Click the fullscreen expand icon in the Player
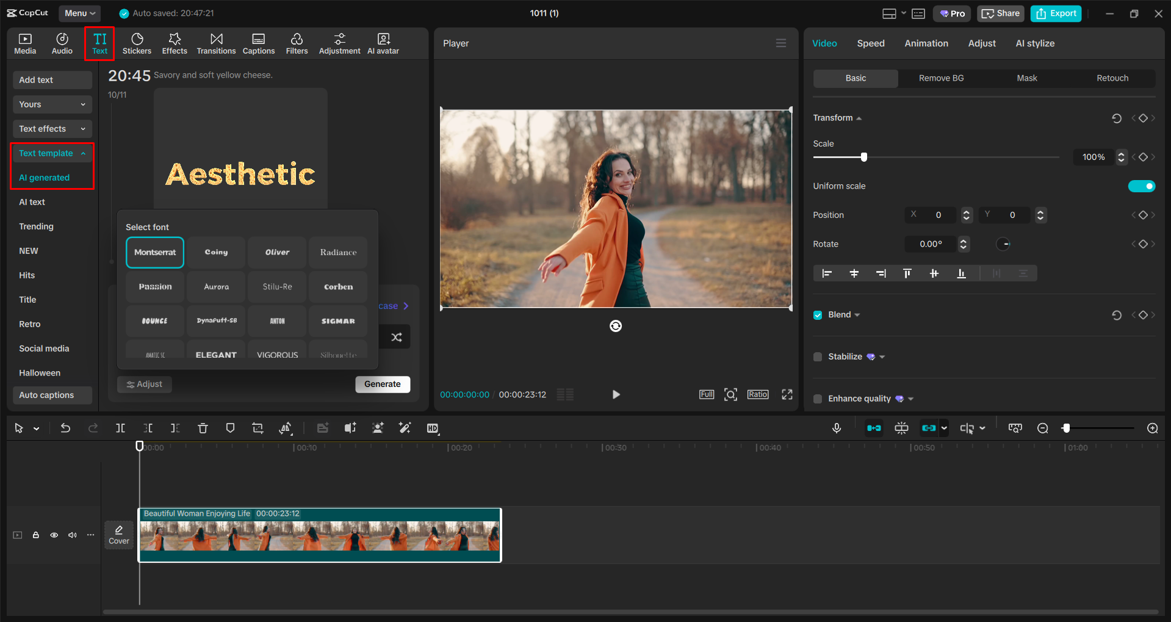This screenshot has width=1171, height=622. point(787,394)
